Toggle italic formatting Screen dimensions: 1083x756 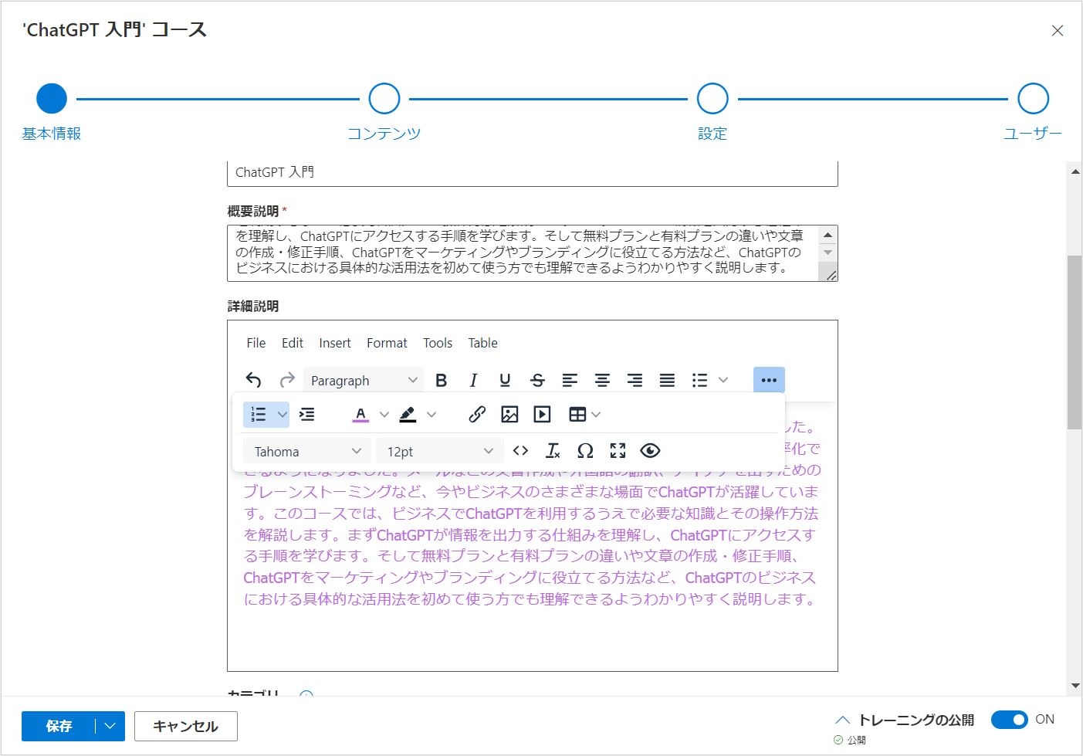click(473, 380)
